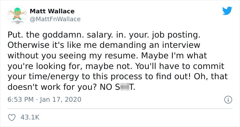This screenshot has width=240, height=127.
Task: Click the words "job posting." in the tweet
Action: tap(176, 35)
